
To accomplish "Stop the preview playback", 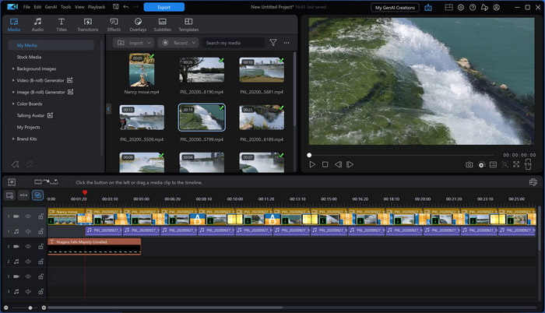I will [325, 164].
